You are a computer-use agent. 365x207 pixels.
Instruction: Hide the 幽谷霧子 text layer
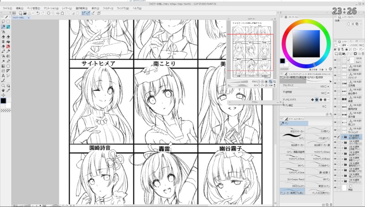(x=335, y=91)
